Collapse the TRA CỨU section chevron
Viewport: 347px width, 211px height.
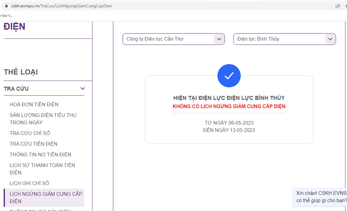[82, 89]
